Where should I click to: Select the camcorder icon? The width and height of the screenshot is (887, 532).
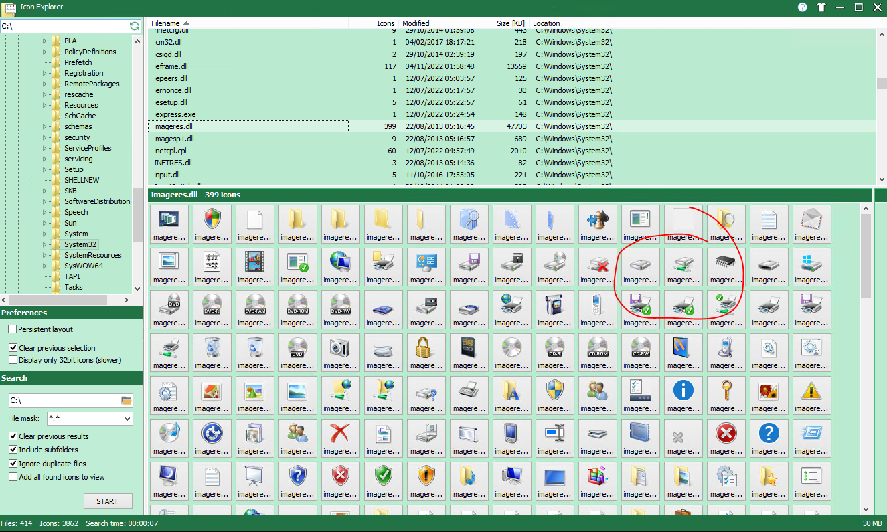[554, 310]
